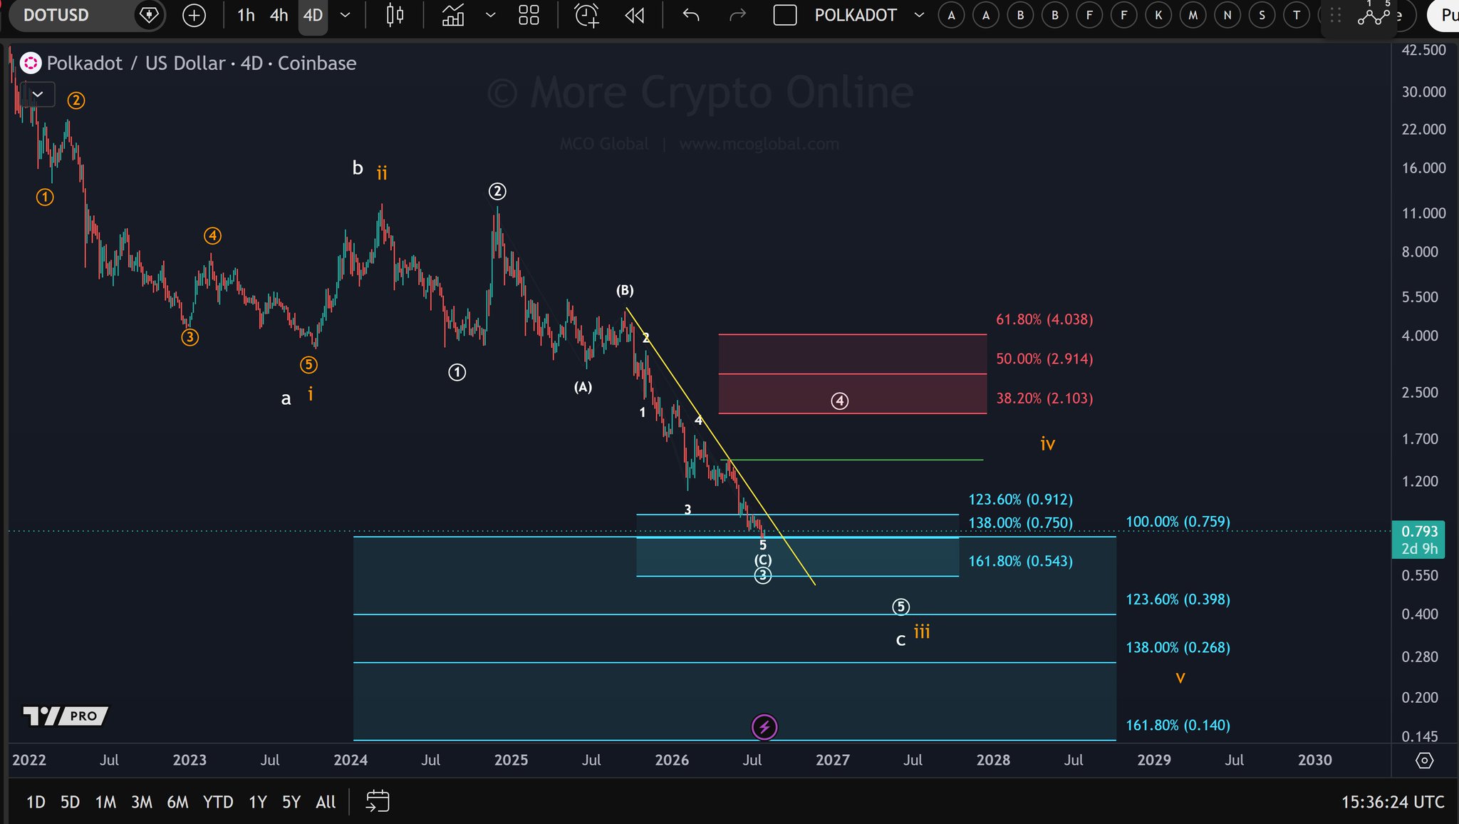Select the Elliott wave drawing tool
This screenshot has height=824, width=1459.
(x=1374, y=14)
